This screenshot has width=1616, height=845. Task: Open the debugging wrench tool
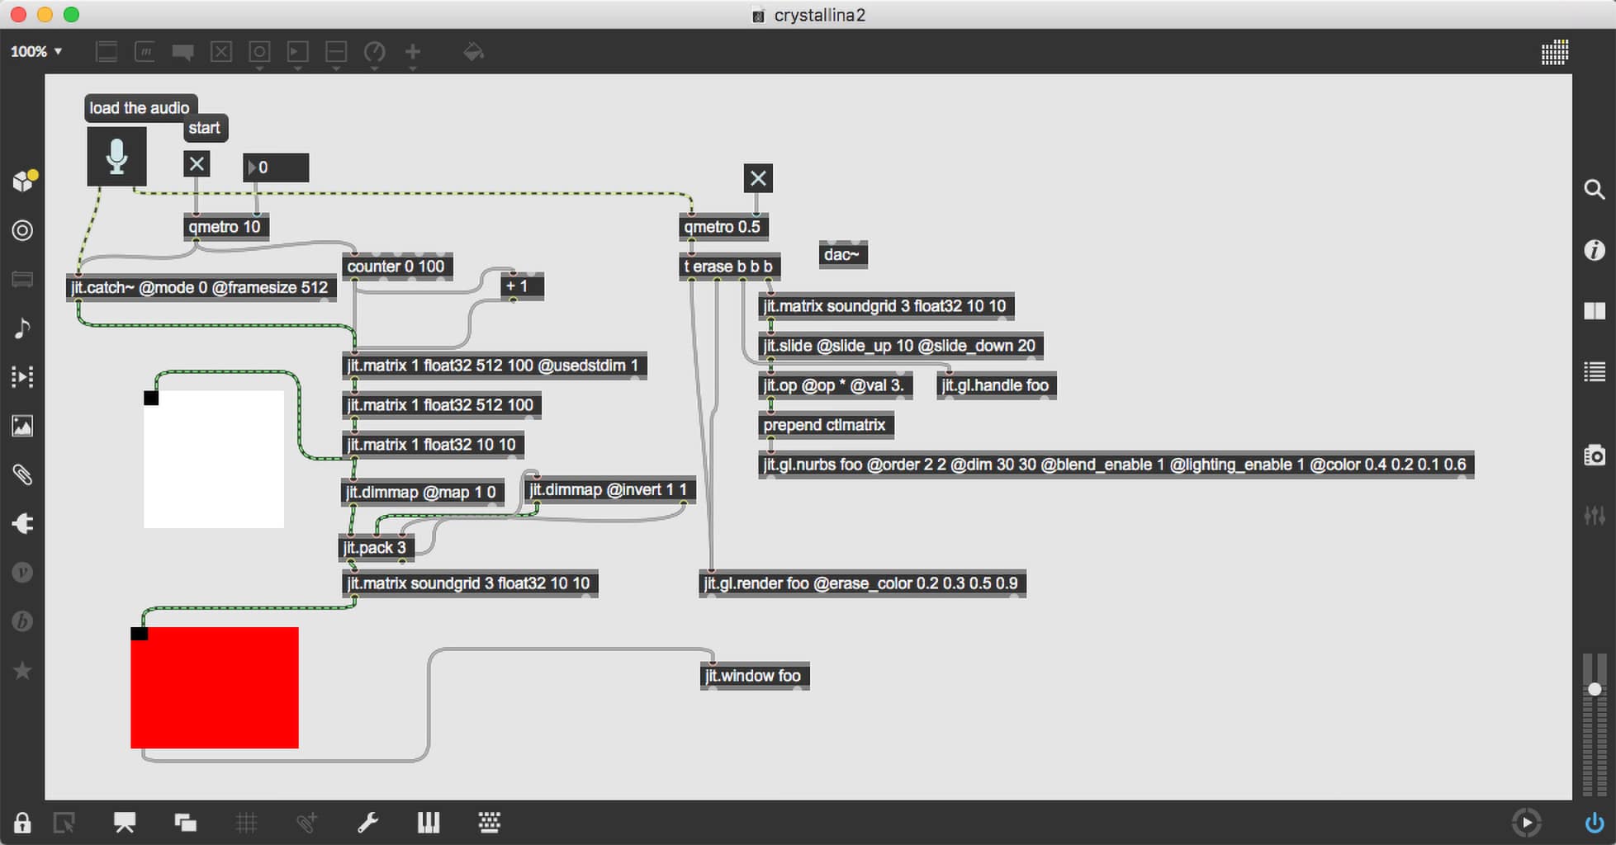[367, 823]
